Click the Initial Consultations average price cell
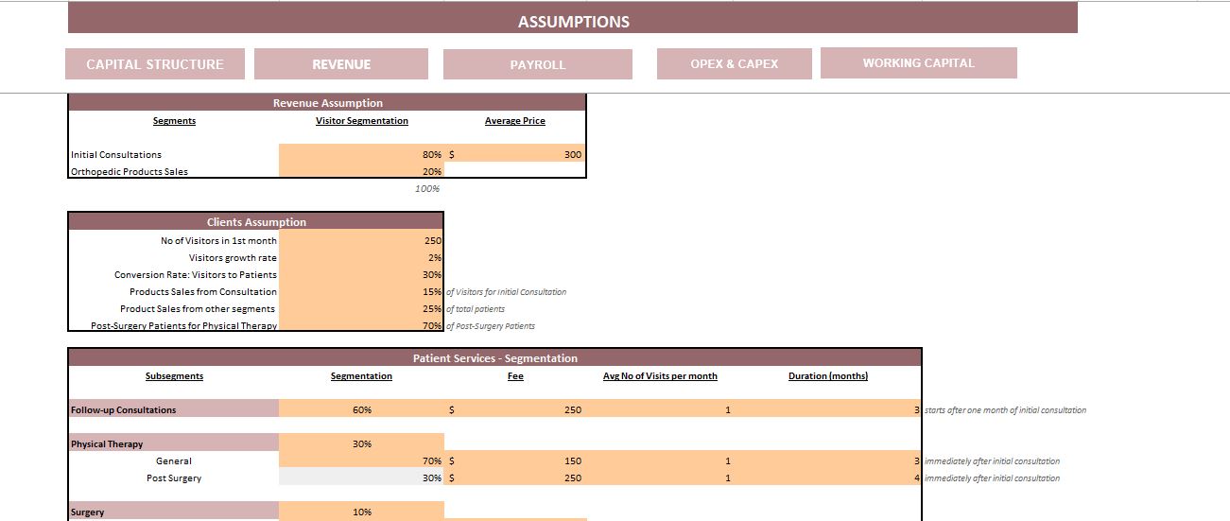The height and width of the screenshot is (521, 1230). (x=515, y=154)
